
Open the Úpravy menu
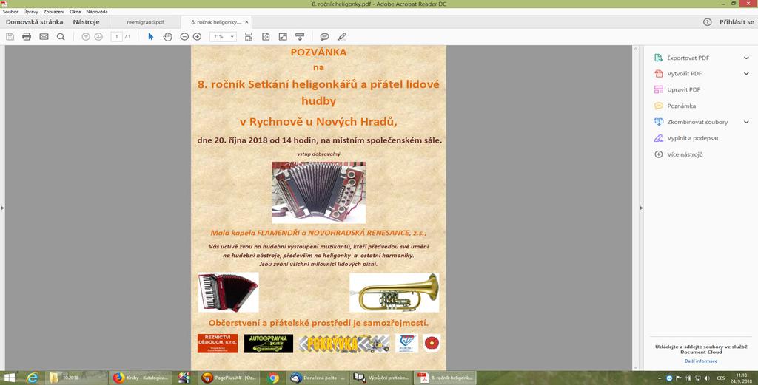(30, 12)
